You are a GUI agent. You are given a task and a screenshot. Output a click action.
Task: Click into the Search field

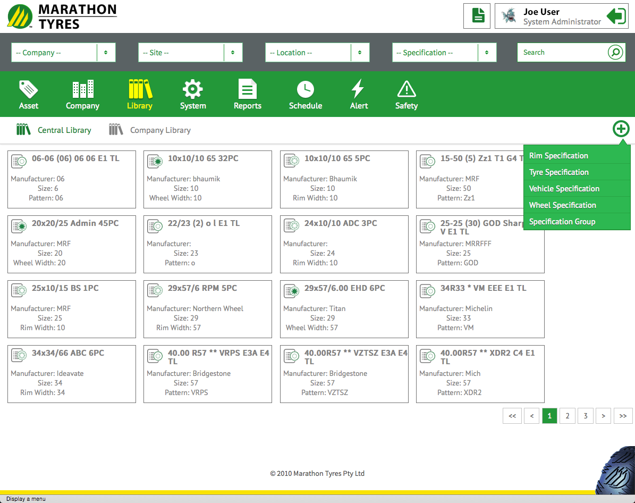tap(562, 53)
